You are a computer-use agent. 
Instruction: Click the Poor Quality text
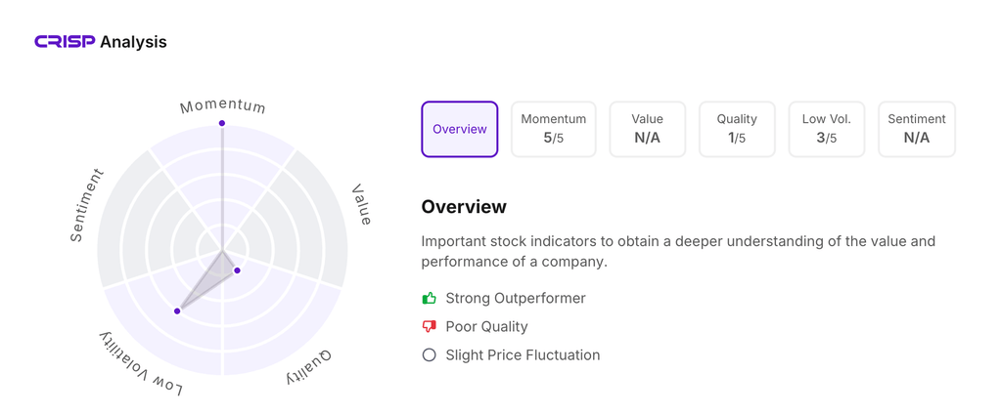(x=486, y=326)
